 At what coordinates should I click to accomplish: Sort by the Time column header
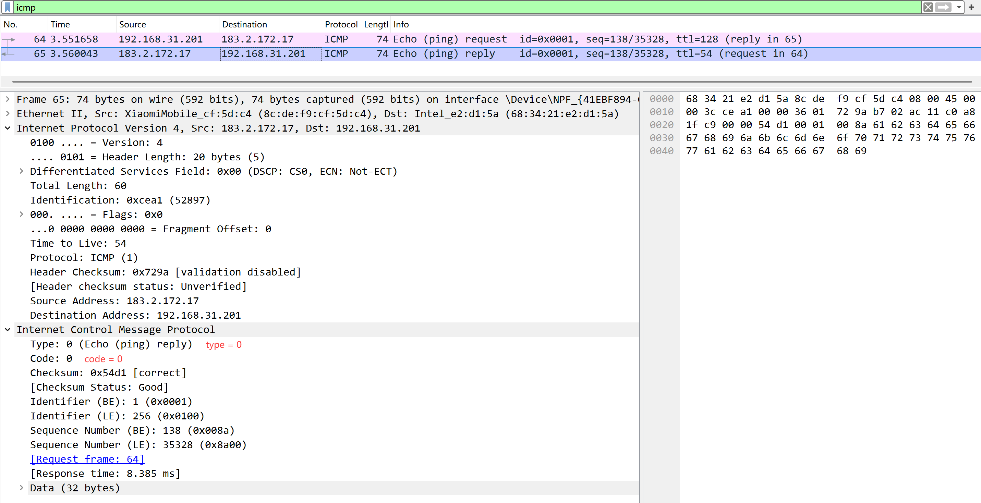click(60, 24)
